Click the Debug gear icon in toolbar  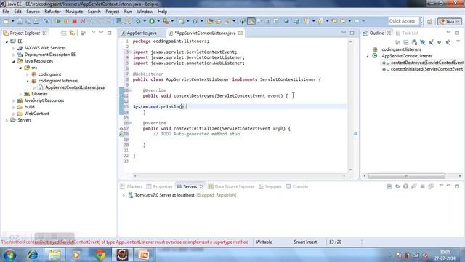click(138, 21)
